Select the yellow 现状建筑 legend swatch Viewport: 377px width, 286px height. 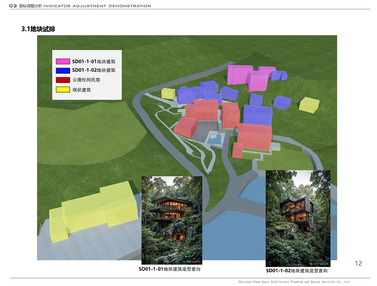point(63,90)
